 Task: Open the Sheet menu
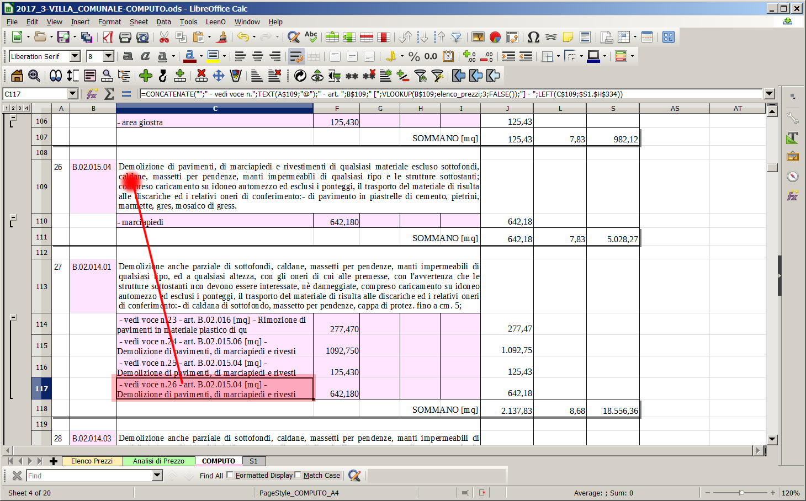(139, 22)
